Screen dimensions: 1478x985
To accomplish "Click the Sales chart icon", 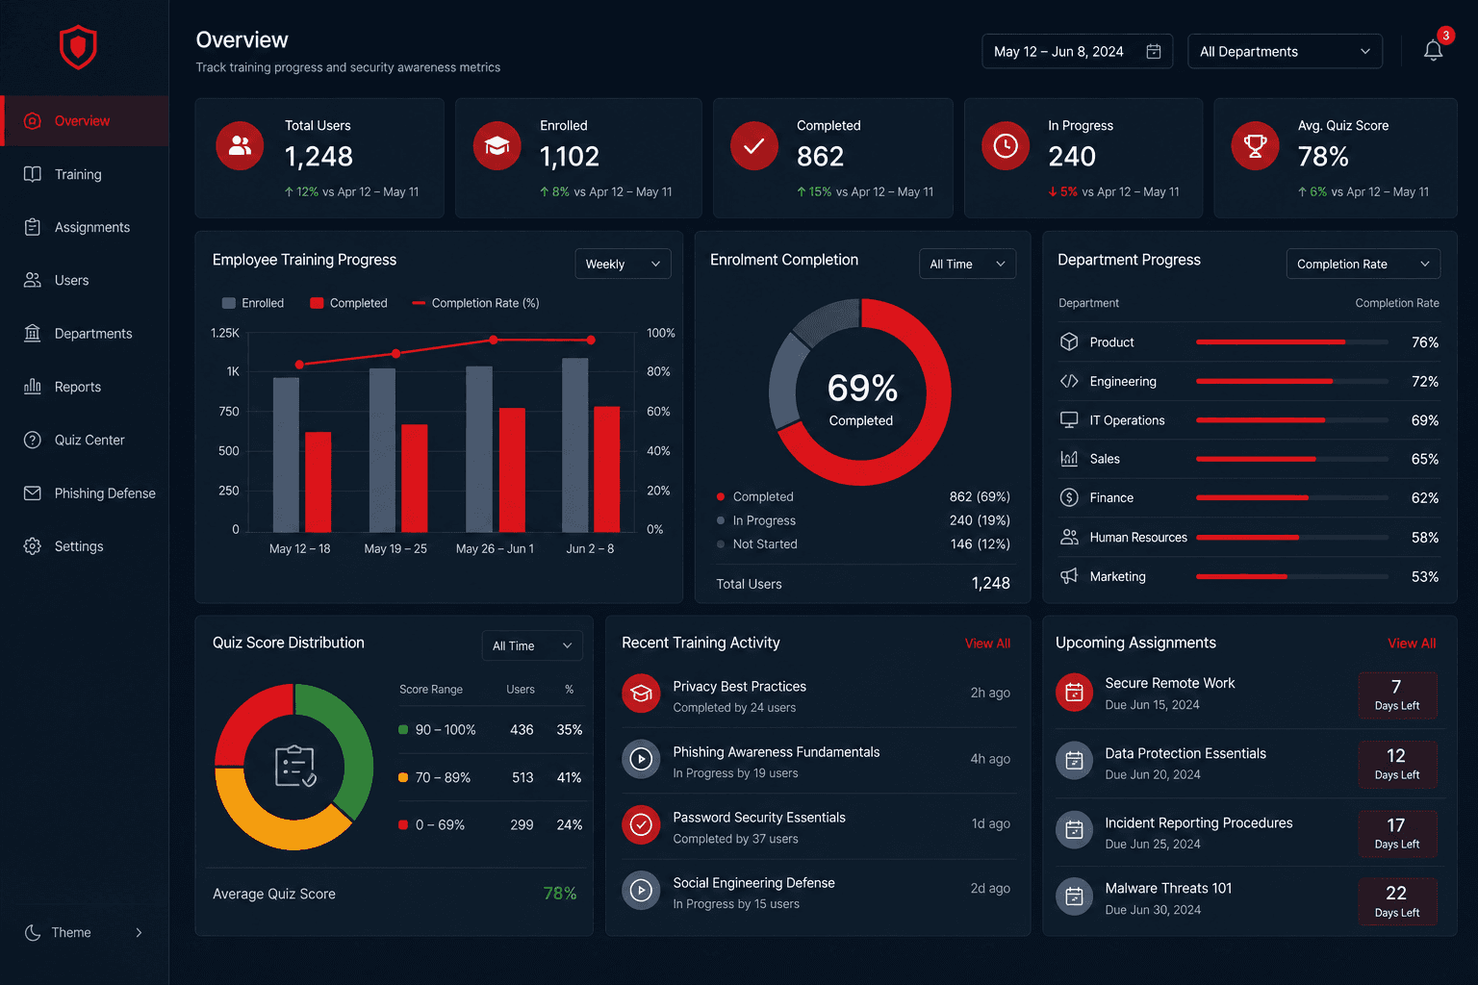I will coord(1069,458).
